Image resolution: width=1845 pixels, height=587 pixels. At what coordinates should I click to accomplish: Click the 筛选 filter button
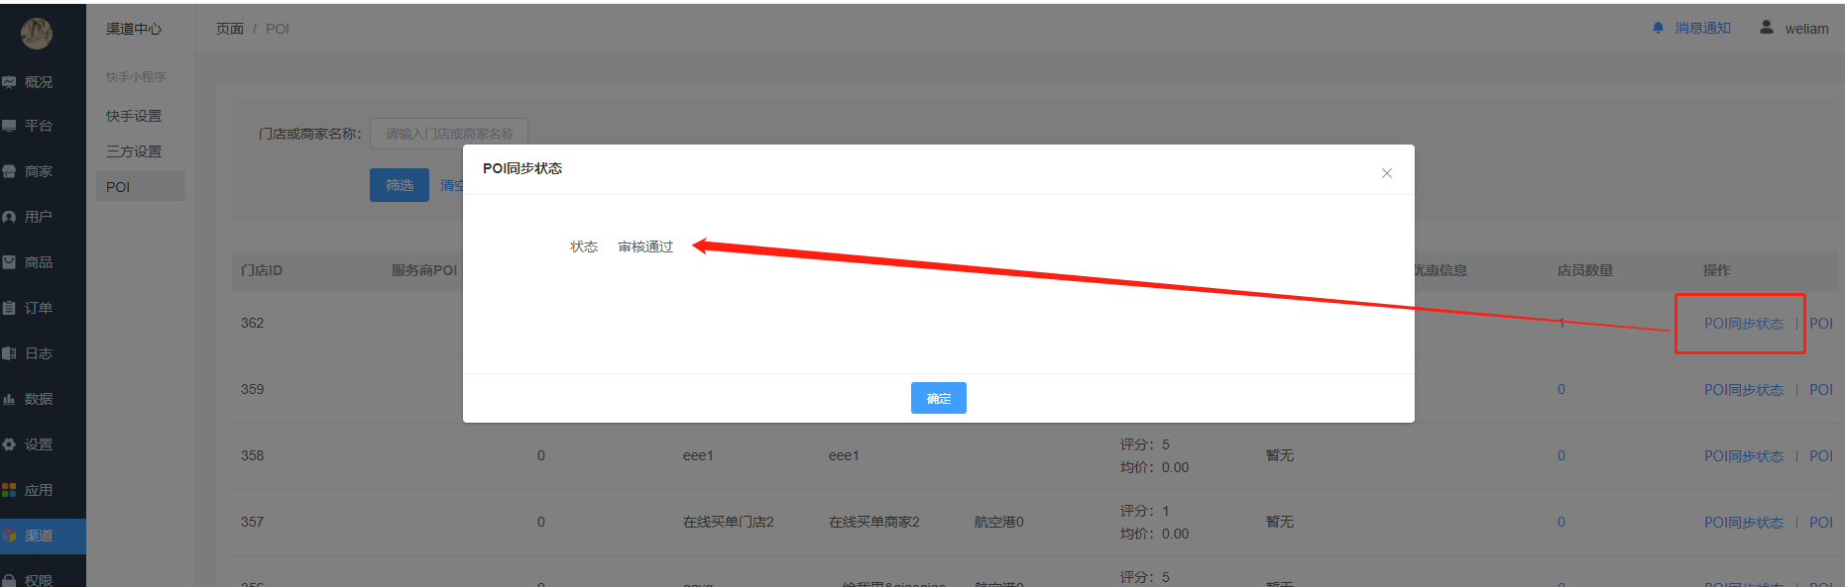click(x=399, y=185)
